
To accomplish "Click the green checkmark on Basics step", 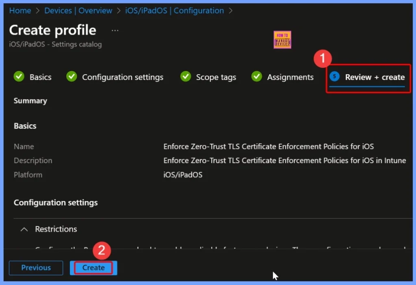I will tap(19, 77).
